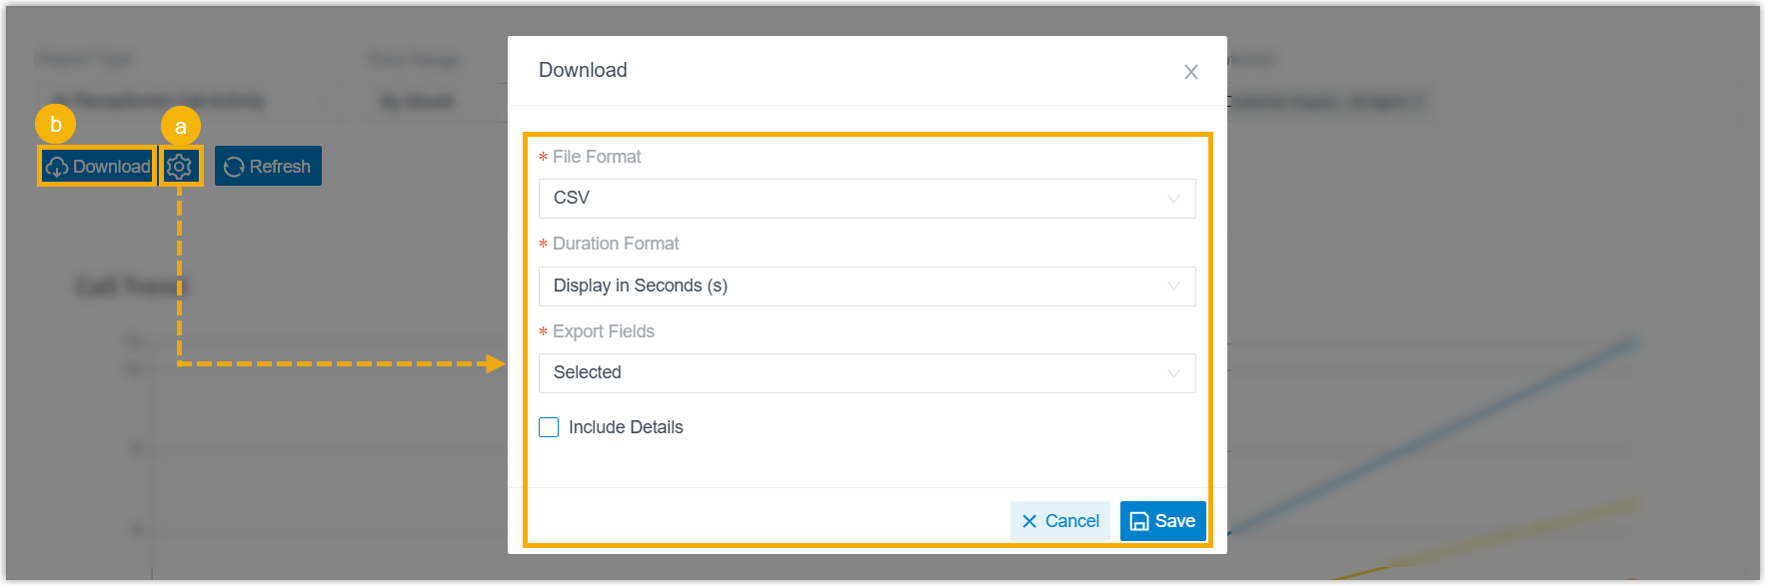
Task: Click the X icon beside Cancel
Action: 1029,521
